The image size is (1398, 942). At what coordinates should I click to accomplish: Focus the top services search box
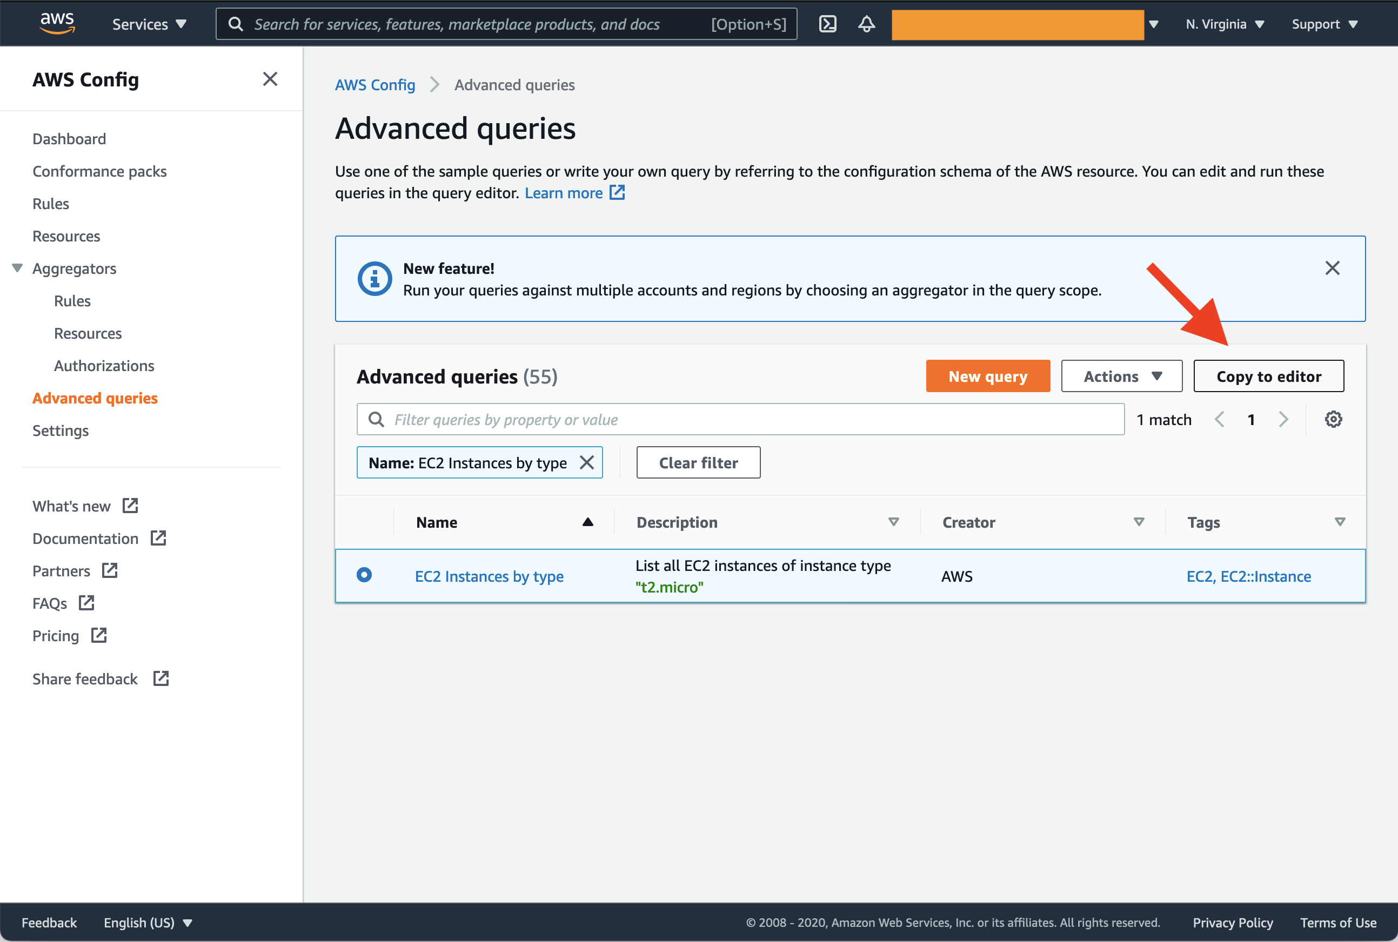(506, 24)
